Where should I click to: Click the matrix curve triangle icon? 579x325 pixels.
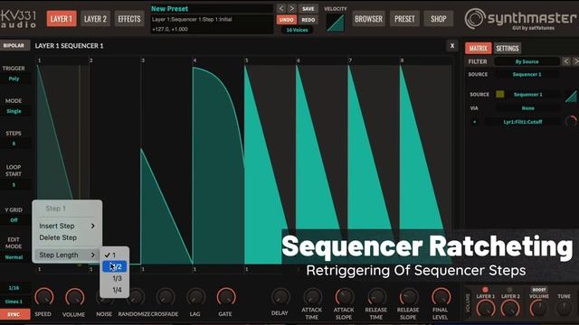click(571, 96)
